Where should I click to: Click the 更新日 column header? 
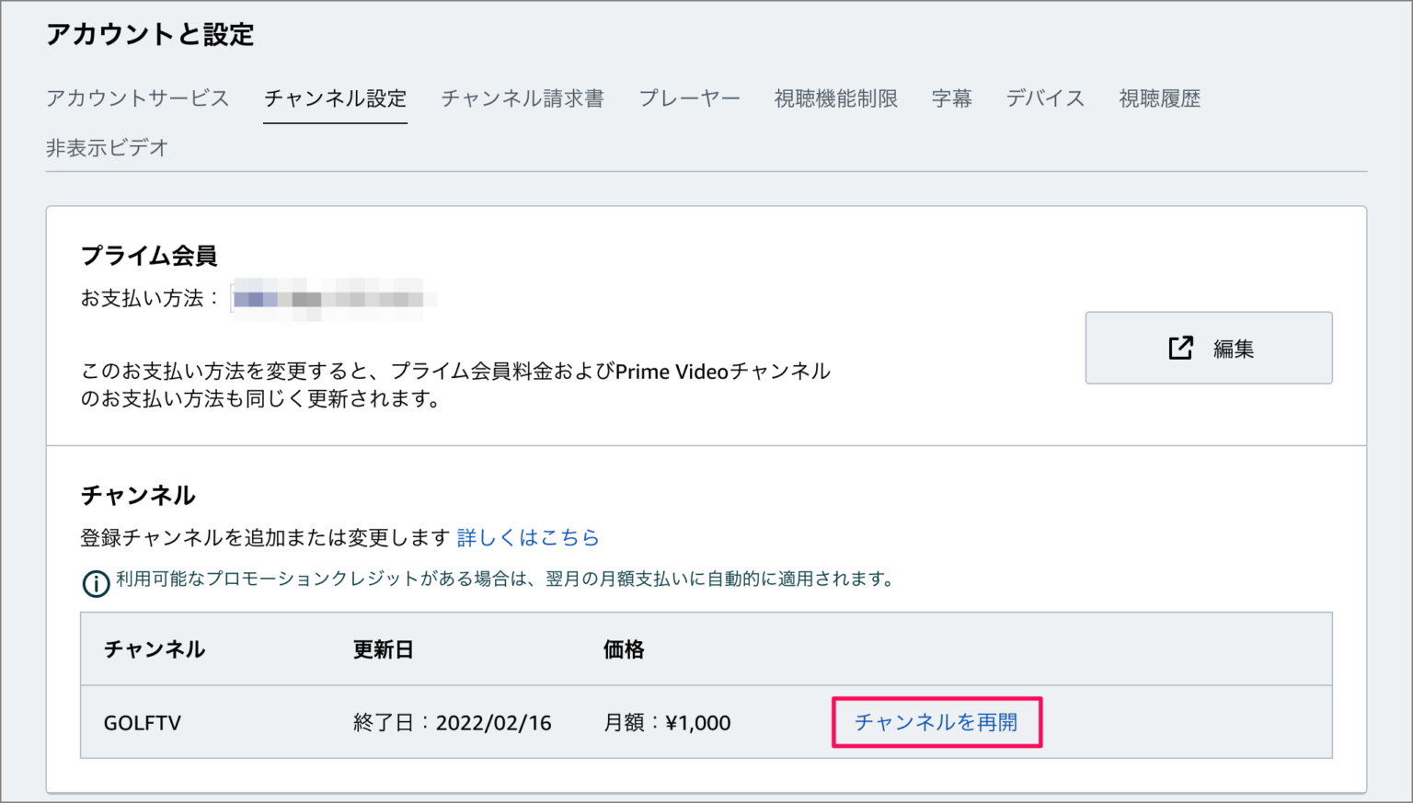[x=383, y=649]
